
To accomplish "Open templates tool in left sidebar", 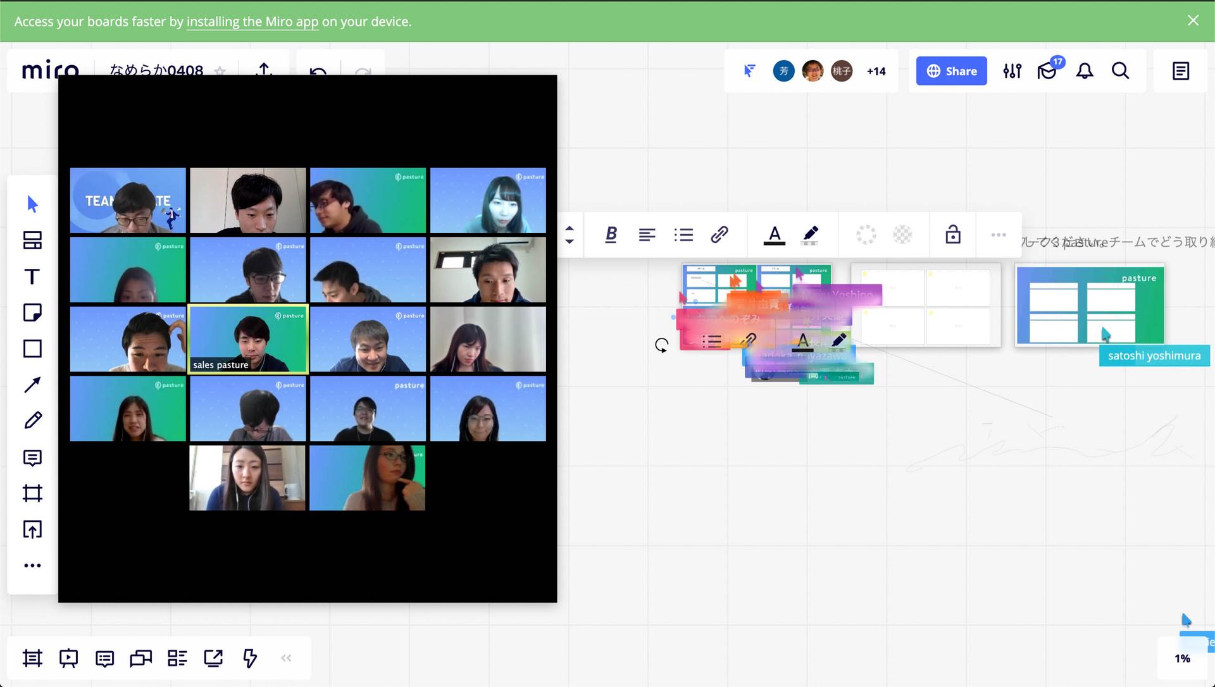I will pyautogui.click(x=32, y=240).
